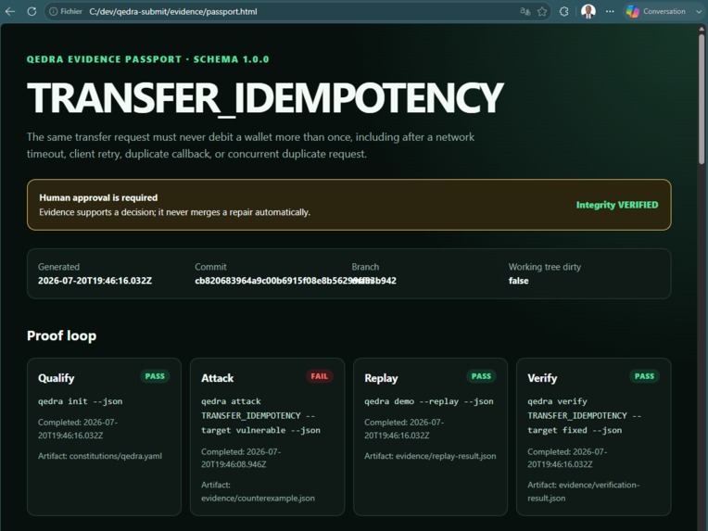The height and width of the screenshot is (531, 708).
Task: Select the Working tree dirty false value
Action: (x=518, y=281)
